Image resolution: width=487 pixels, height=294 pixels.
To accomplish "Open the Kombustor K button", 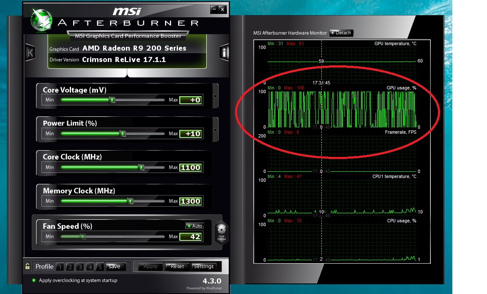I will [x=30, y=52].
